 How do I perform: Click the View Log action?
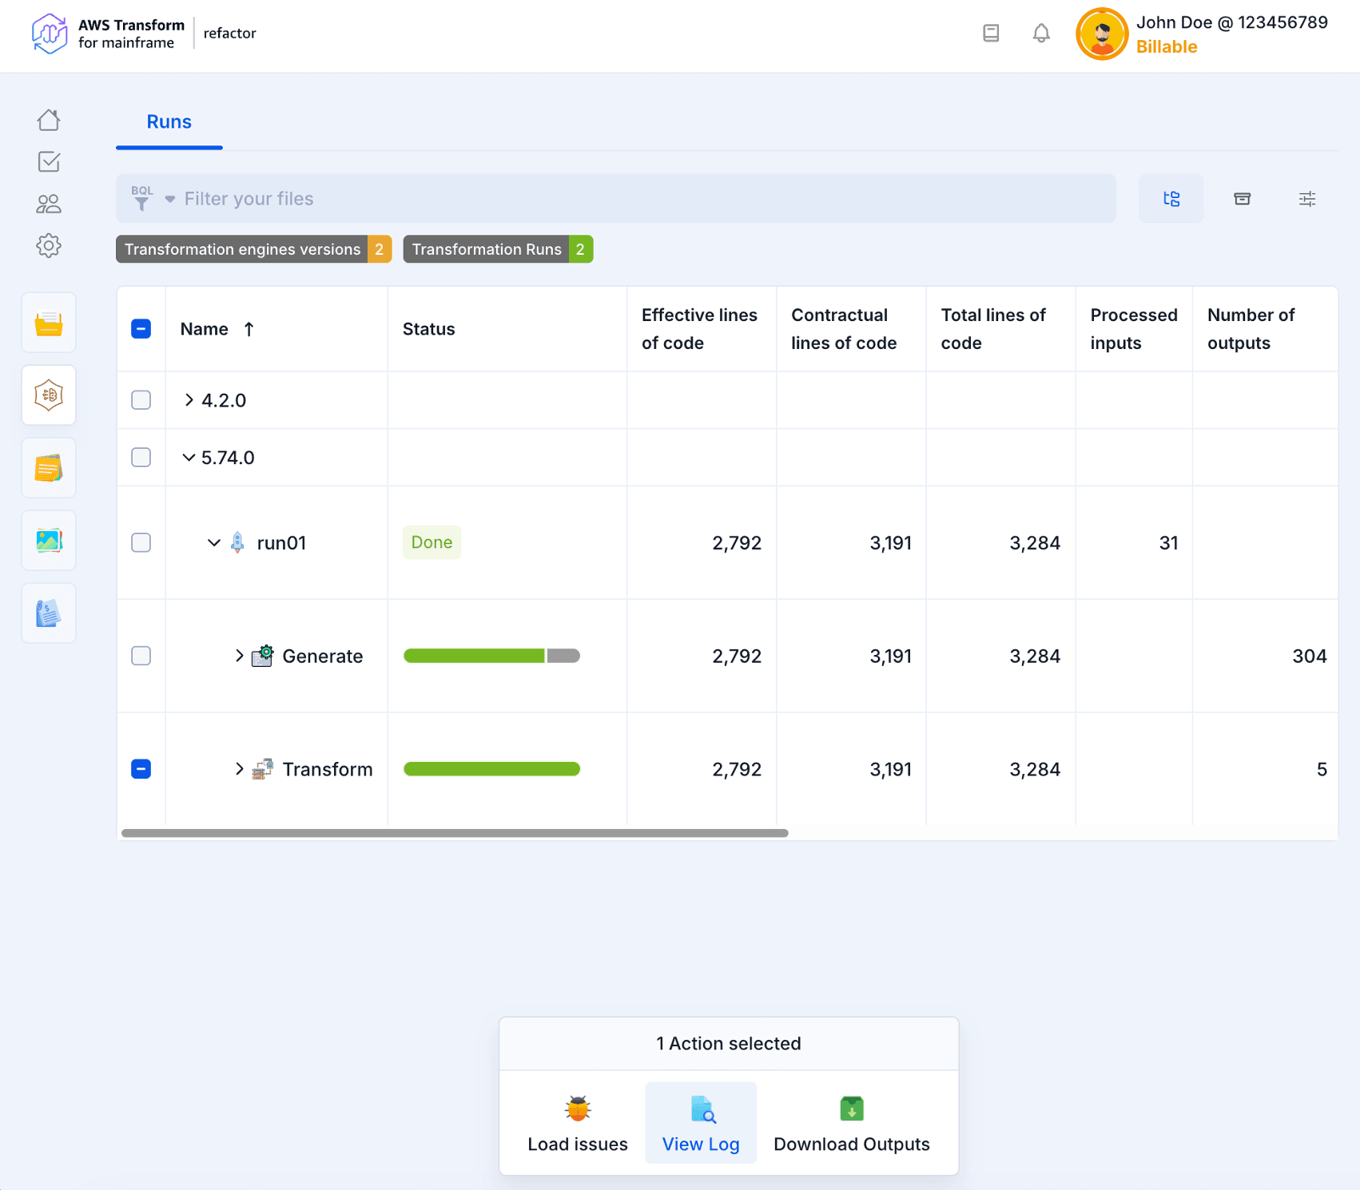click(x=701, y=1123)
